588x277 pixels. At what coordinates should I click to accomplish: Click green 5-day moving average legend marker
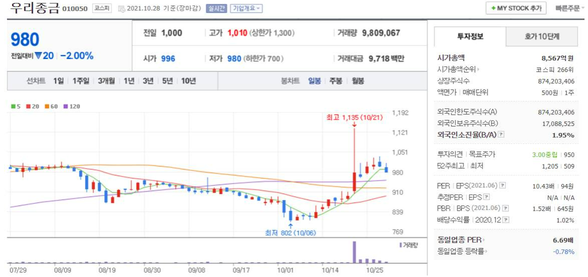coord(13,106)
